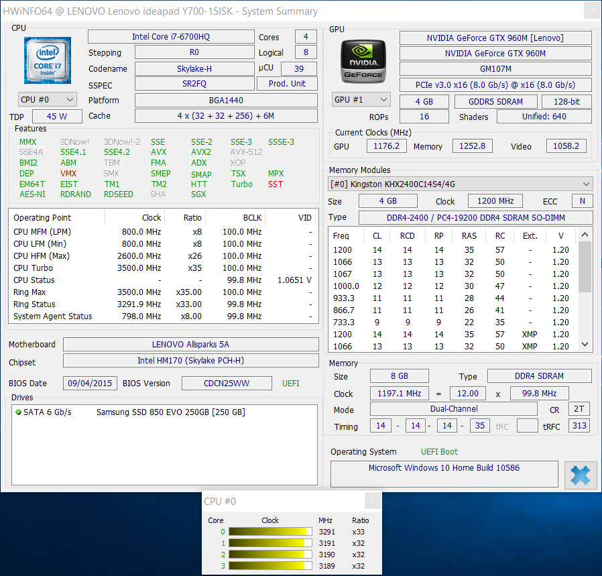Click the CDCN25WW BIOS version field
602x576 pixels.
(227, 384)
